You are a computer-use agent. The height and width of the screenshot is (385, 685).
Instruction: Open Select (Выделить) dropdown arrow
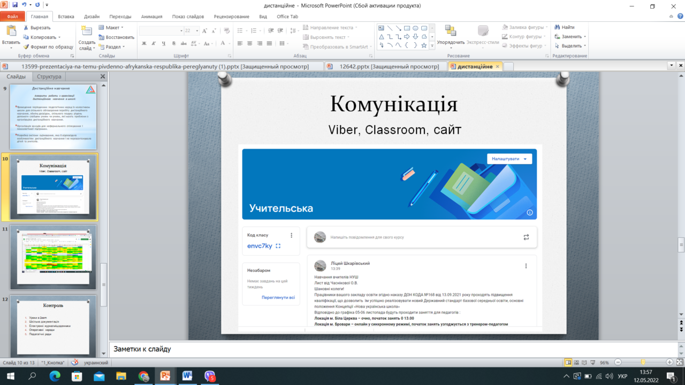click(x=585, y=46)
